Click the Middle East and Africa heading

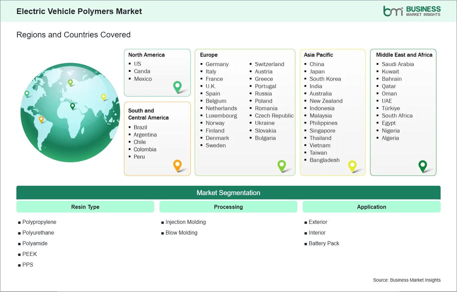tap(404, 55)
